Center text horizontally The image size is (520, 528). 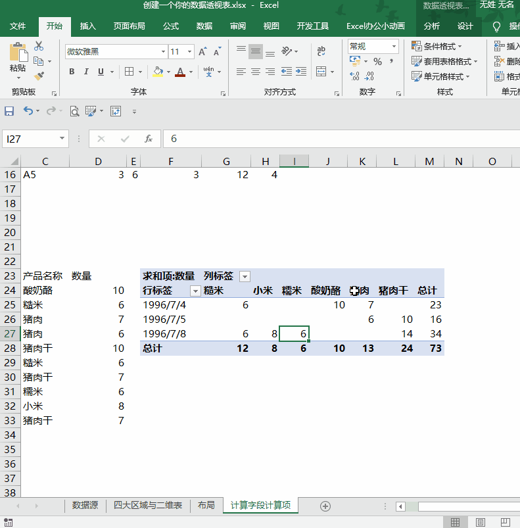coord(256,72)
